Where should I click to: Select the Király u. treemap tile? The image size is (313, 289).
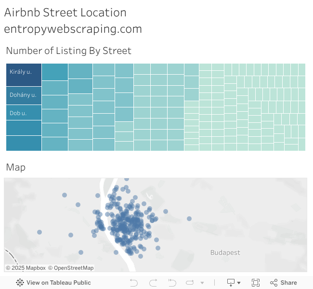(x=24, y=75)
